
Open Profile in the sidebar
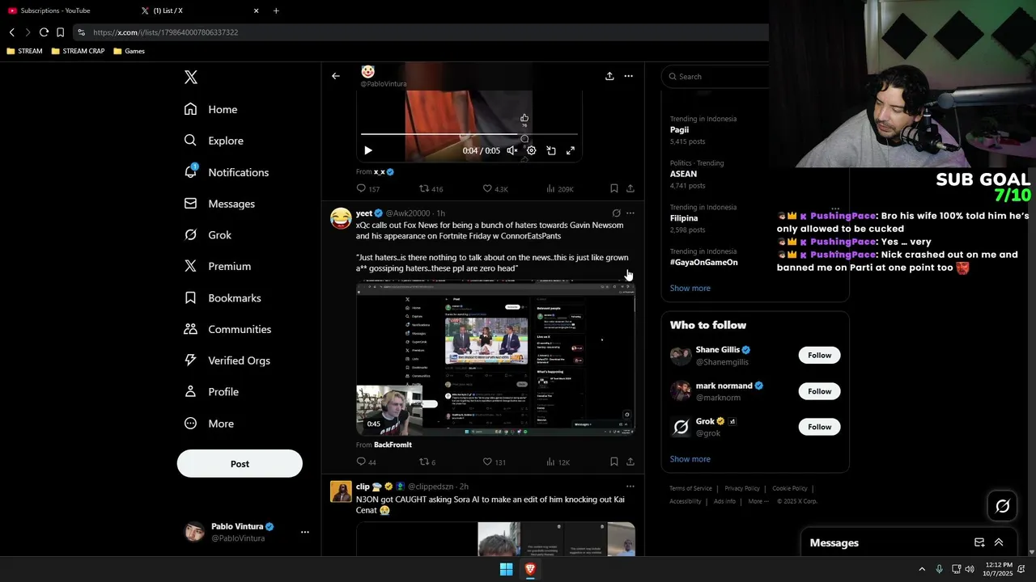tap(211, 391)
